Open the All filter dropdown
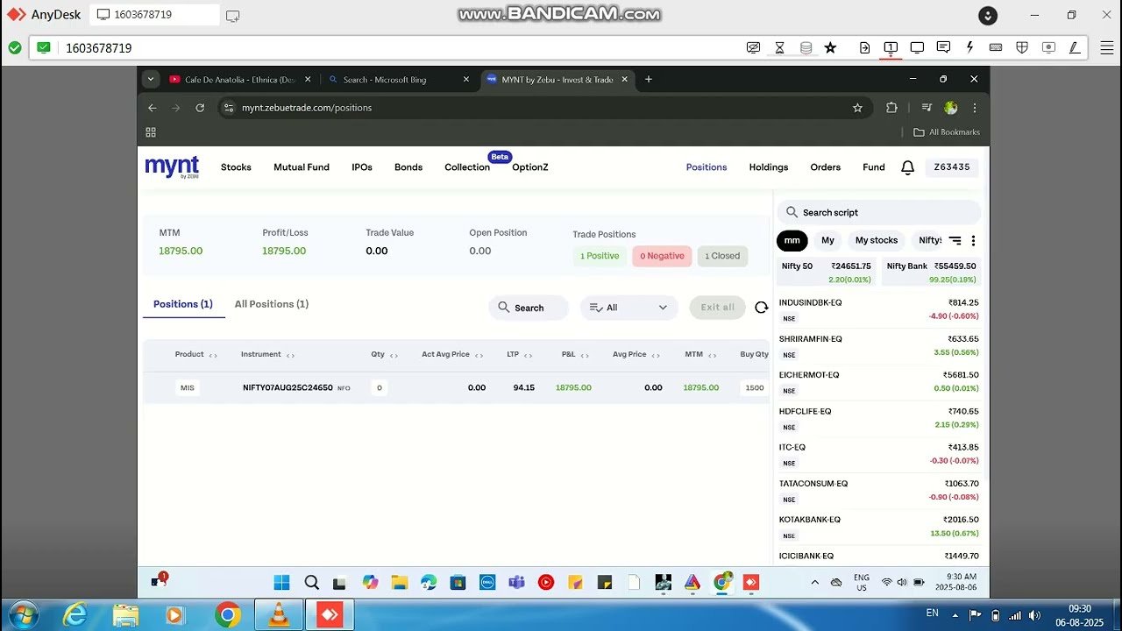 [628, 308]
